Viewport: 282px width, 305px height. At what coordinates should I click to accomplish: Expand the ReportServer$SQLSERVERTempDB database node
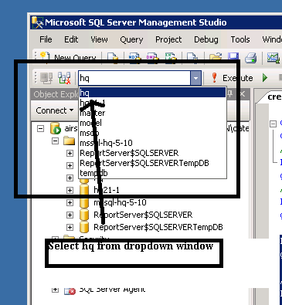(x=70, y=227)
